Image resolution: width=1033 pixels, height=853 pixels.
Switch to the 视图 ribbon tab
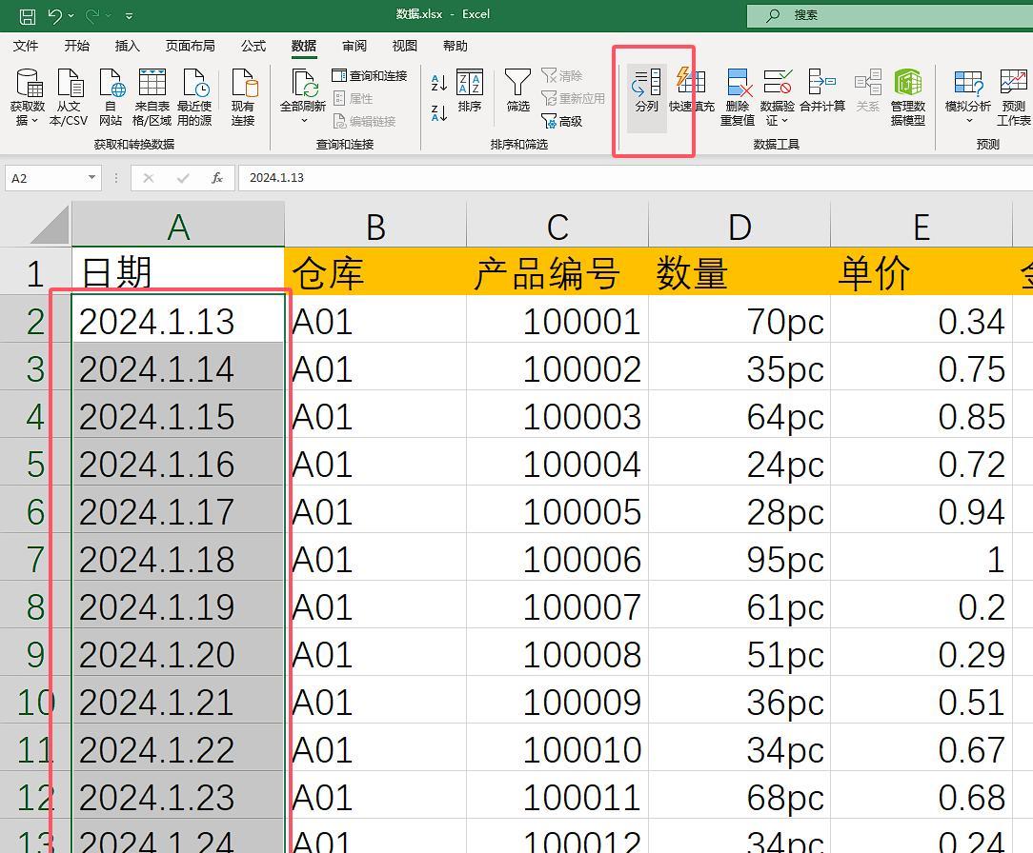pos(404,46)
